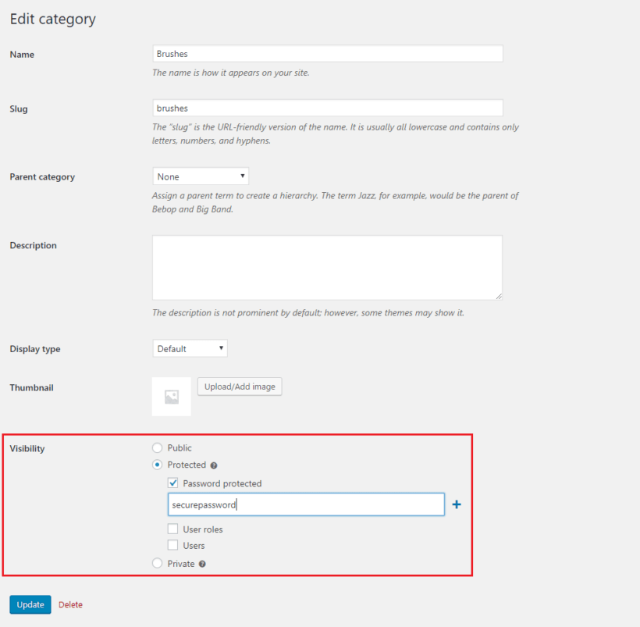Select the Private visibility radio button
The image size is (640, 627).
156,563
